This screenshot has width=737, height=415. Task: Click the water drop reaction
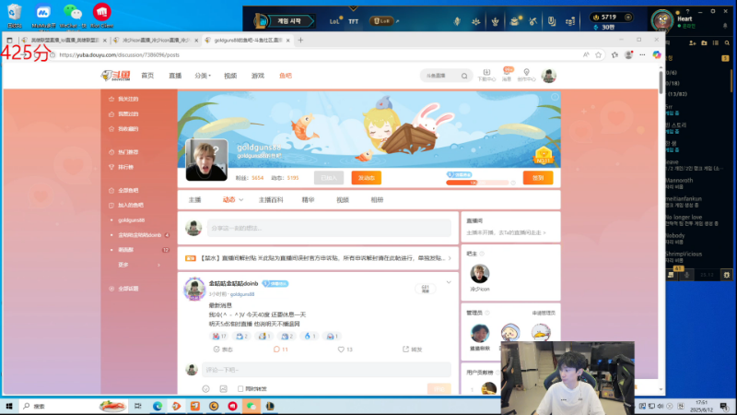[x=310, y=336]
